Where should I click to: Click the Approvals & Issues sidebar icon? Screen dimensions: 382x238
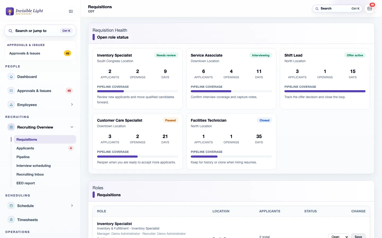[x=11, y=91]
